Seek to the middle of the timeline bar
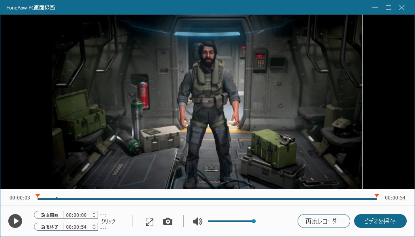The width and height of the screenshot is (415, 237). [207, 199]
